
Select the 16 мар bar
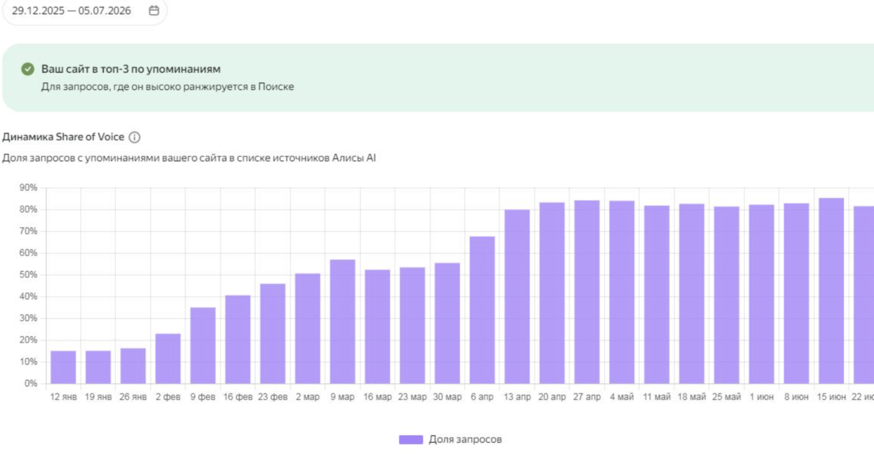click(378, 327)
